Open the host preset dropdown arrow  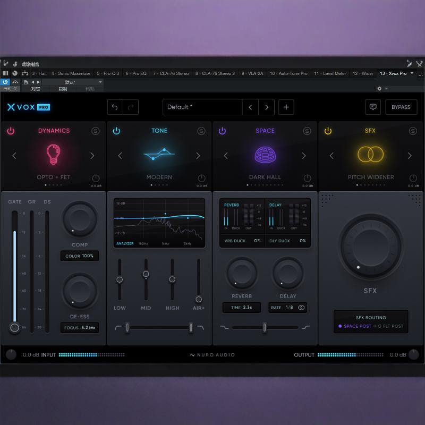pyautogui.click(x=100, y=82)
